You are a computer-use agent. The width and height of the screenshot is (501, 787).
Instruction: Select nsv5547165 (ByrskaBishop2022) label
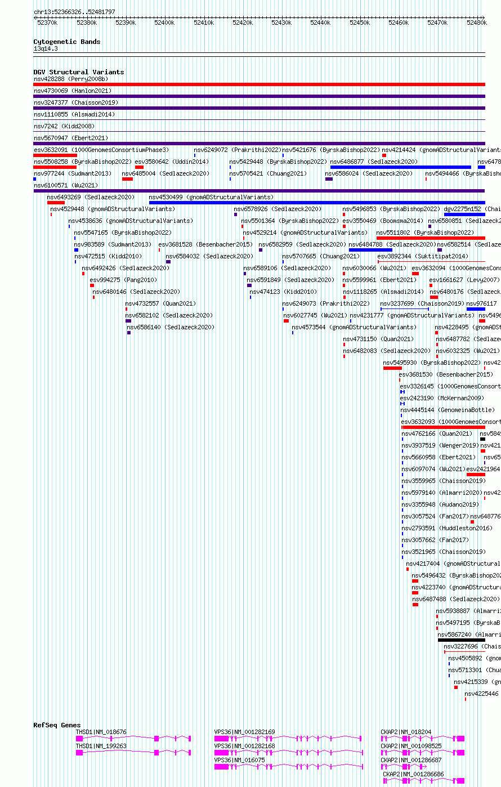(x=123, y=232)
